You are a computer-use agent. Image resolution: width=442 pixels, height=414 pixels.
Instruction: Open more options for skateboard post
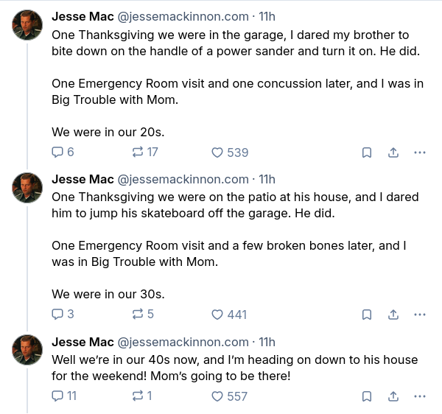point(420,315)
